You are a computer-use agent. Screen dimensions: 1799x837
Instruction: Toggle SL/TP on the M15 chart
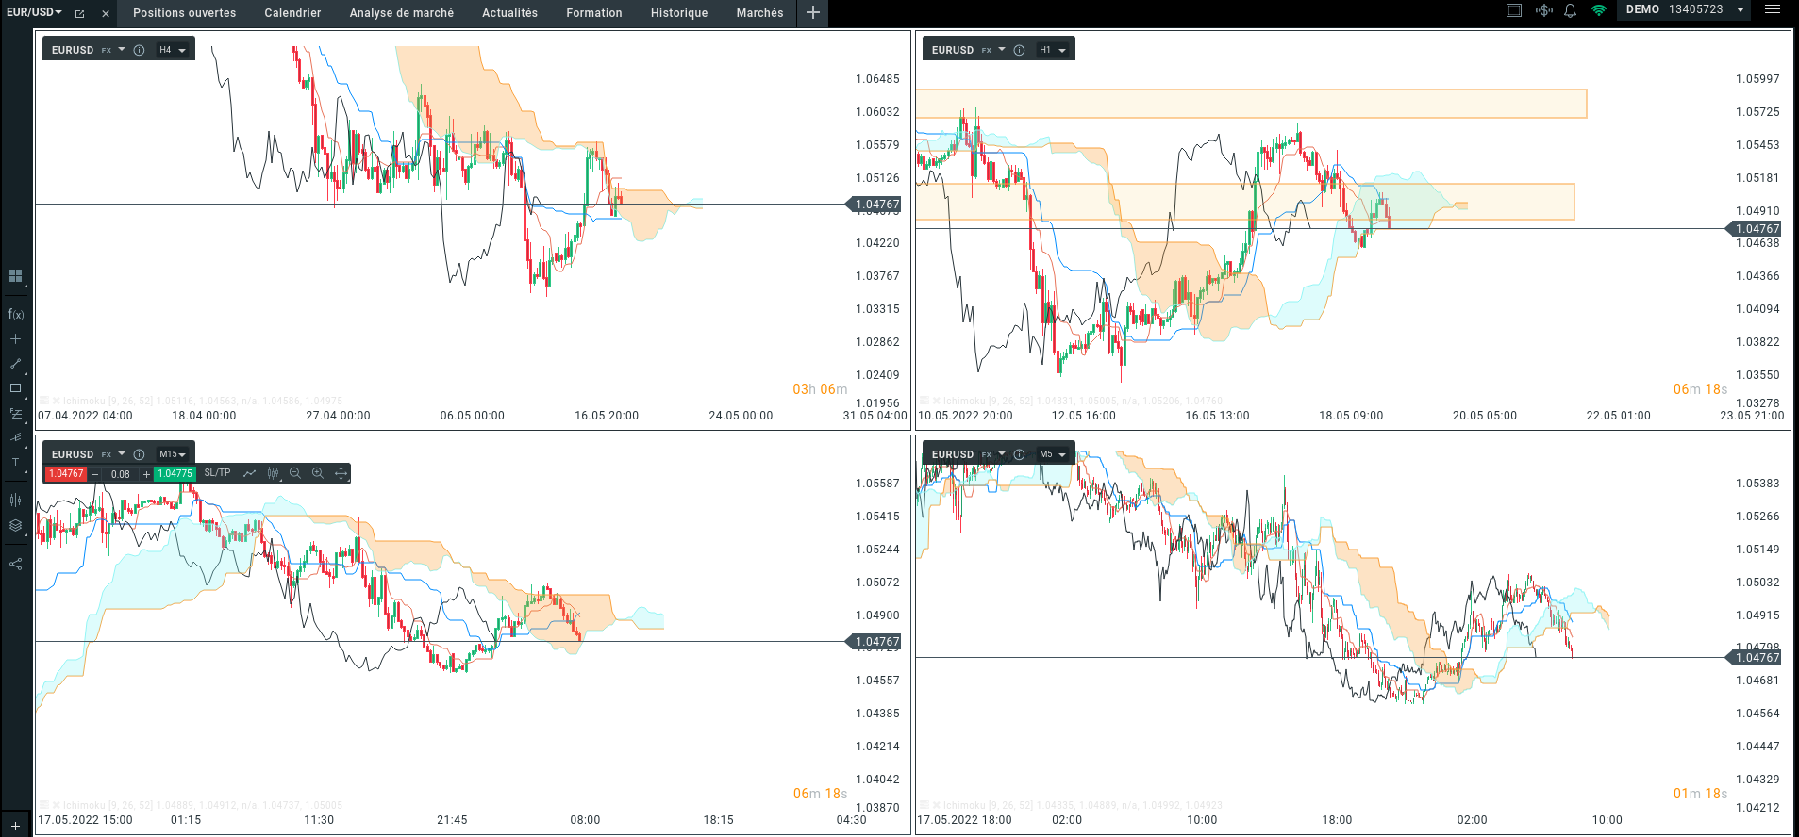217,473
